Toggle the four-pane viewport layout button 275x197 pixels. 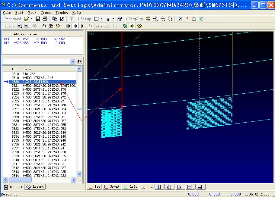(x=158, y=187)
